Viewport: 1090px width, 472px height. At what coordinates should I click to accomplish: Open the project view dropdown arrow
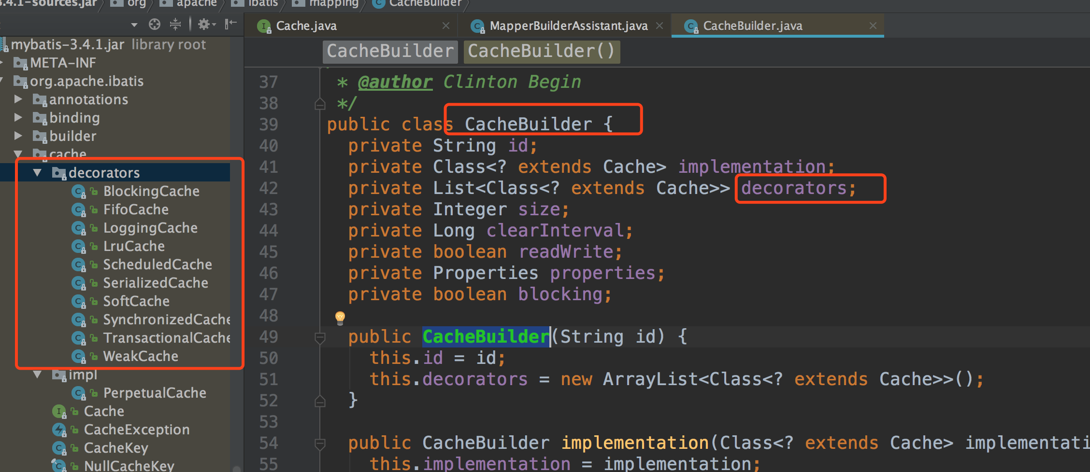point(134,25)
